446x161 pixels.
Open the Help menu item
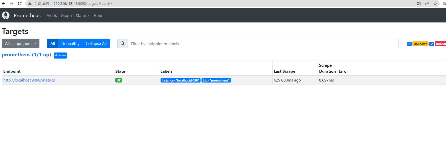98,15
